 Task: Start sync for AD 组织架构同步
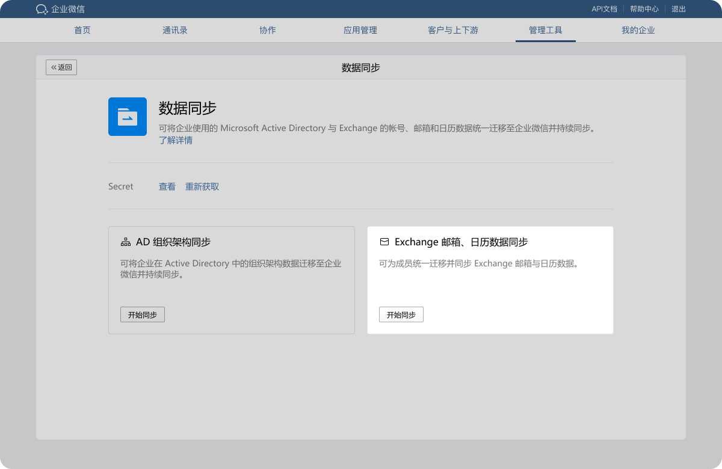(143, 314)
